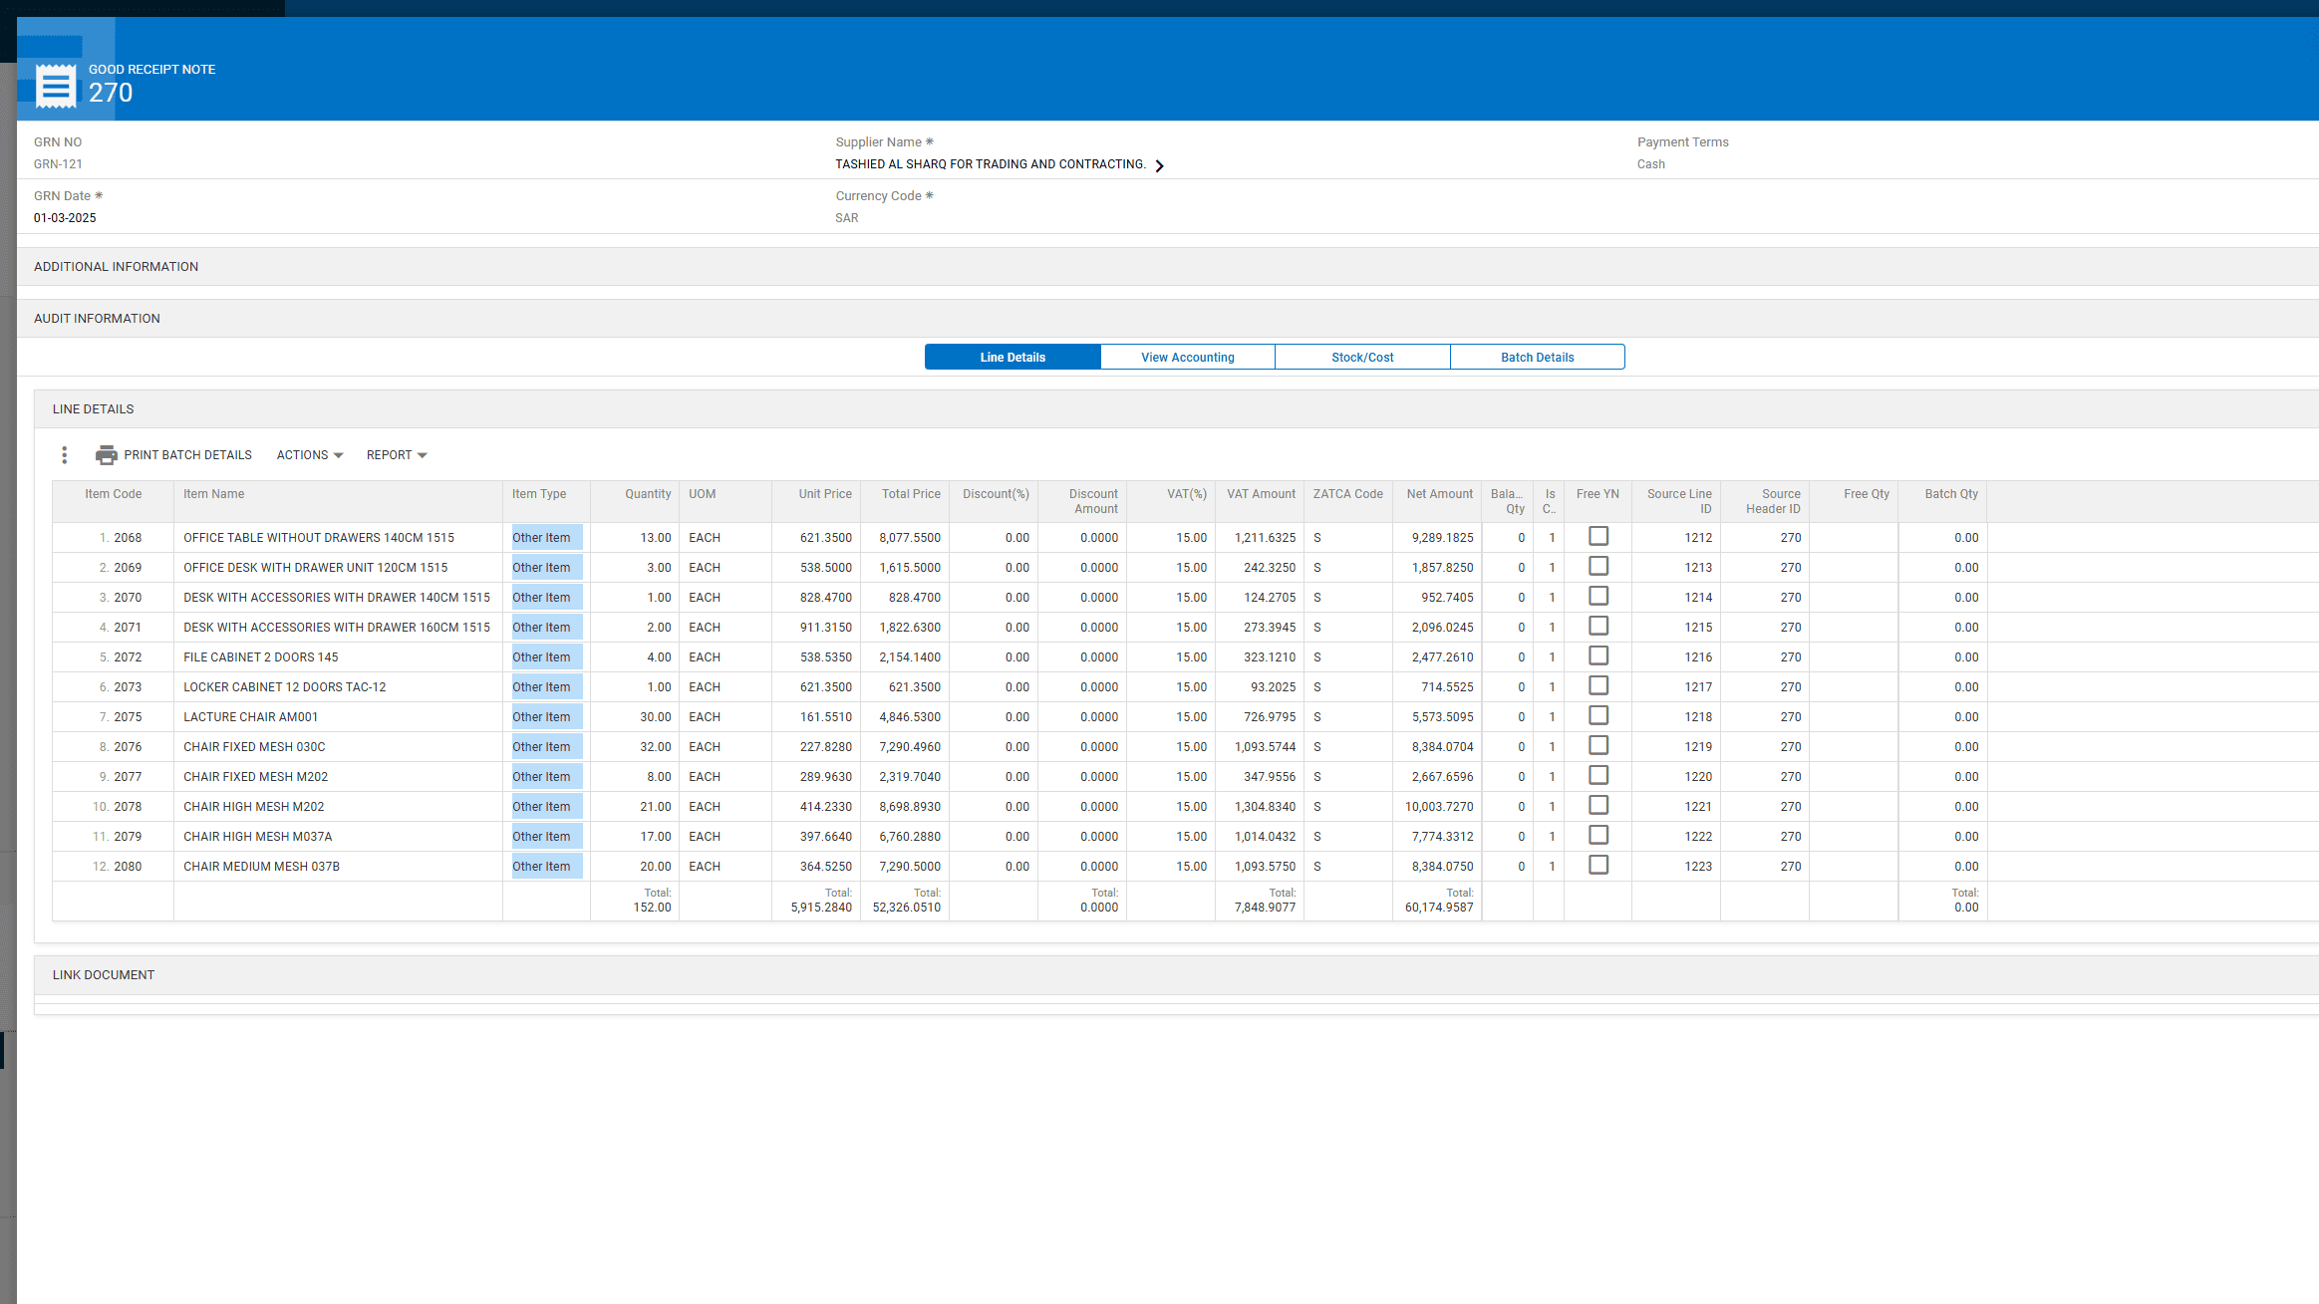Expand the LINK DOCUMENT section

(103, 974)
